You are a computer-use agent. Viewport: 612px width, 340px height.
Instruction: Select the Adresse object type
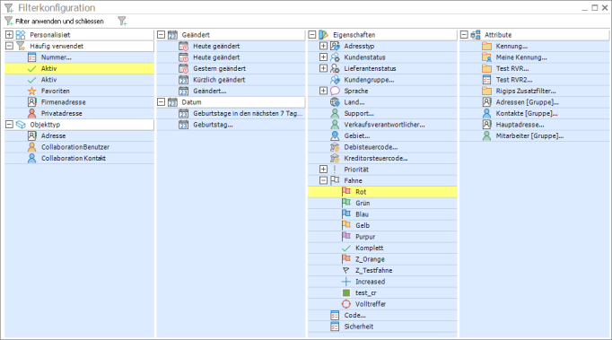click(80, 135)
